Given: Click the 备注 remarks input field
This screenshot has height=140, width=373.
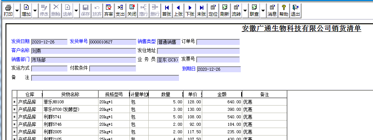Looking at the screenshot, I should pyautogui.click(x=105, y=78).
